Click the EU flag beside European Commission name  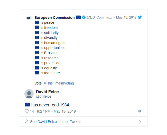78,17
